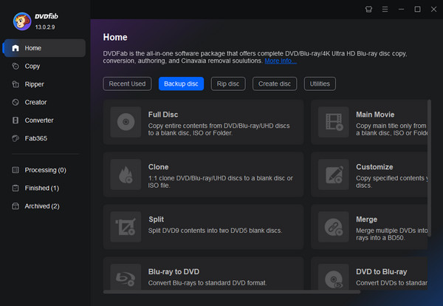The width and height of the screenshot is (443, 306).
Task: Switch to the Recent Used tab
Action: (x=128, y=84)
